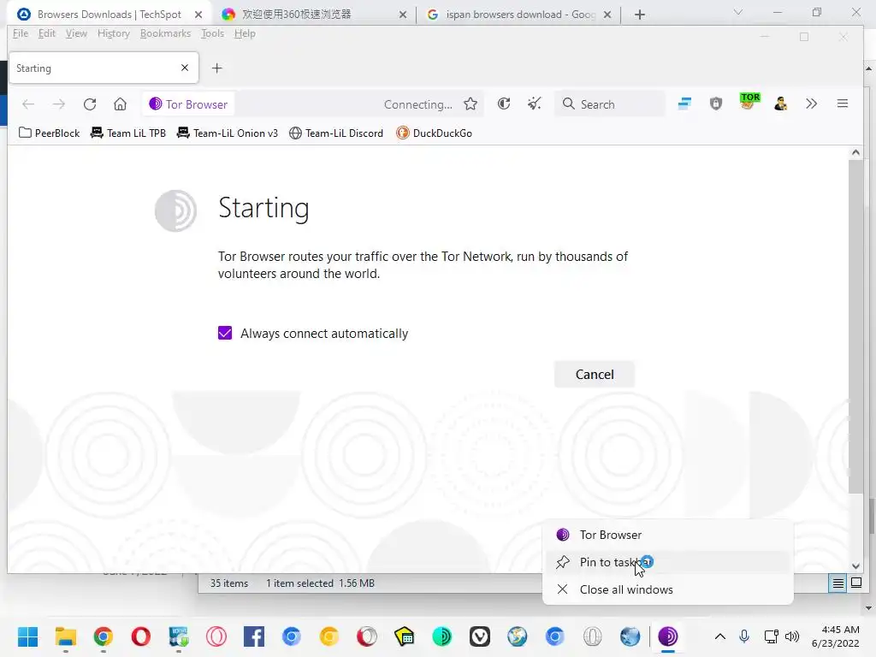Image resolution: width=876 pixels, height=657 pixels.
Task: Switch to Browsers Downloads TechSpot tab
Action: (x=110, y=14)
